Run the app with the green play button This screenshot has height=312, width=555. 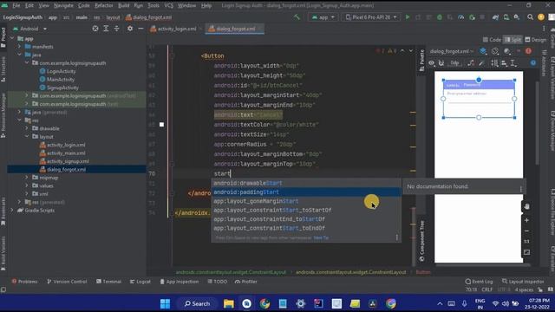(408, 17)
